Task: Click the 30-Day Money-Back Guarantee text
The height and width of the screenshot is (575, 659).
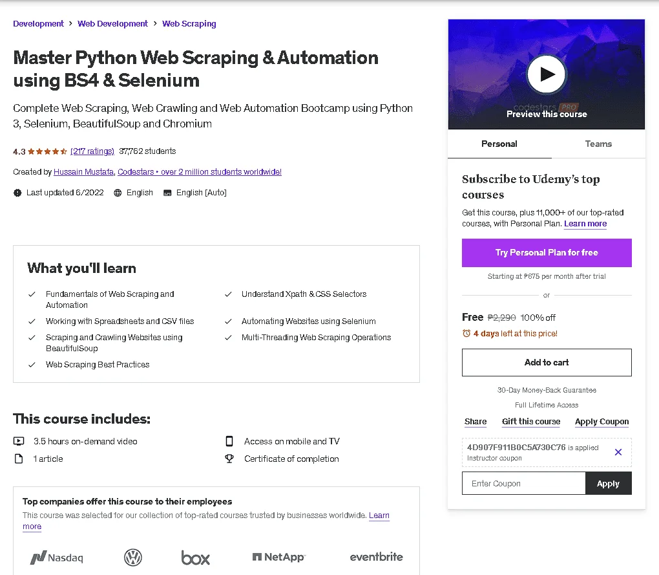Action: 547,390
